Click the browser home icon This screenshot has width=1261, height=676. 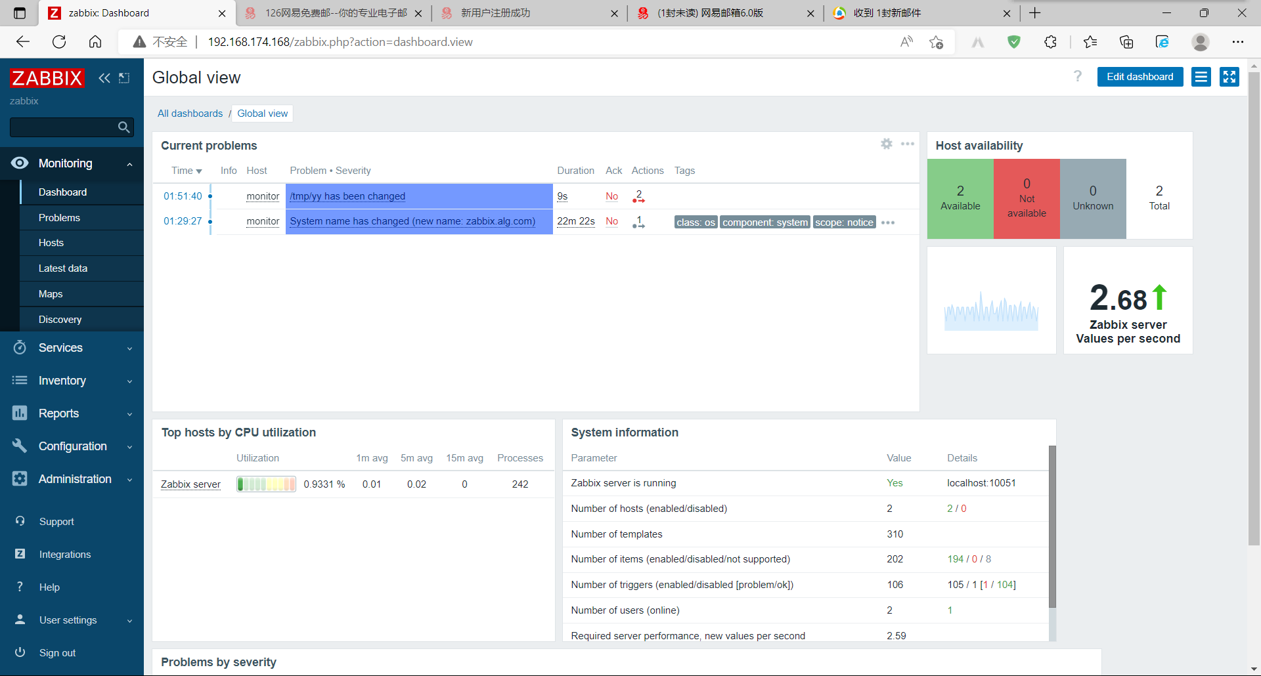click(x=95, y=42)
